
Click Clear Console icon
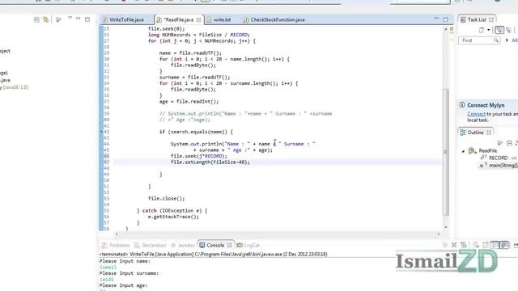(476, 245)
